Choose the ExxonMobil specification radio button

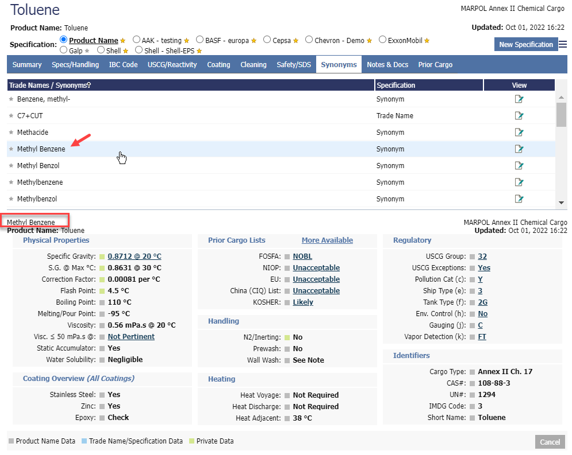383,40
